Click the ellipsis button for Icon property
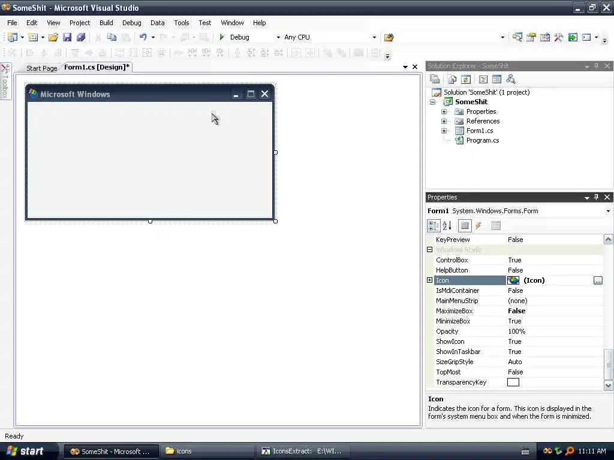 pos(598,280)
